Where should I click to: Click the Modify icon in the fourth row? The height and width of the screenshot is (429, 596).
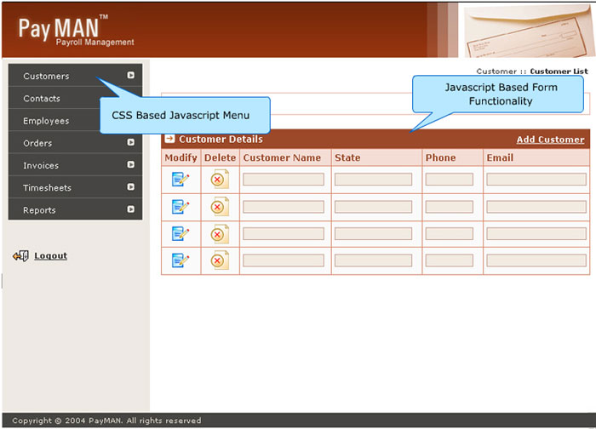[181, 260]
